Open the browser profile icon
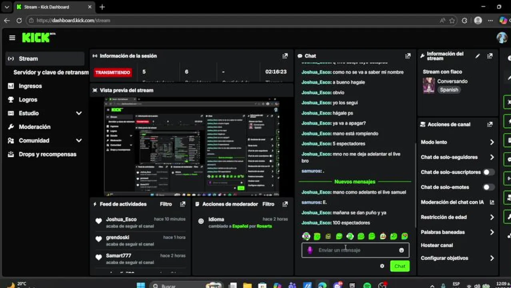This screenshot has height=288, width=511. click(x=478, y=20)
